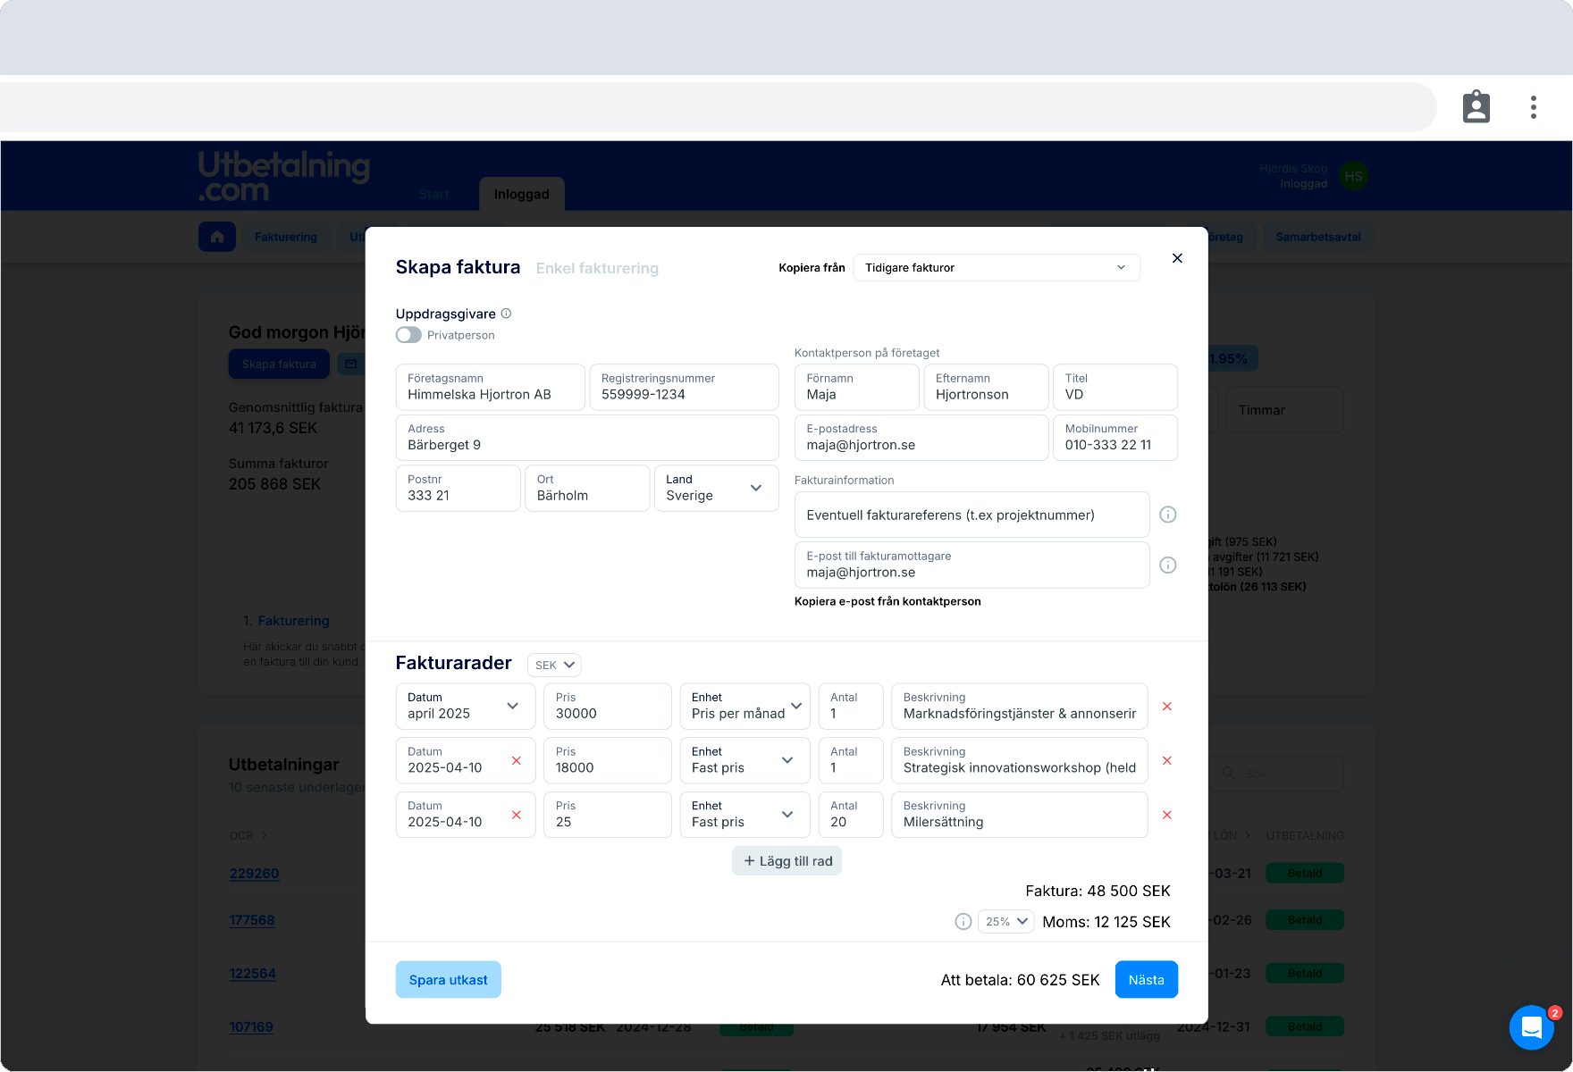1573x1072 pixels.
Task: Open OCR link 177568
Action: coord(252,920)
